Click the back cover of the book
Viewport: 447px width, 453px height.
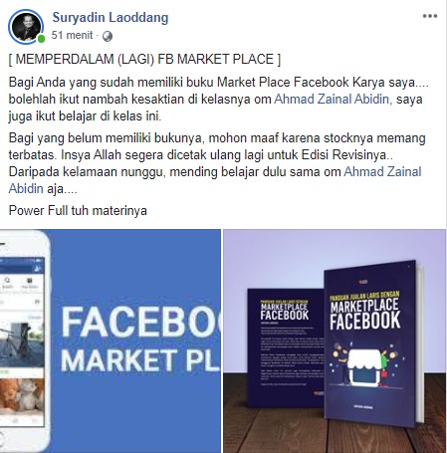(x=286, y=347)
